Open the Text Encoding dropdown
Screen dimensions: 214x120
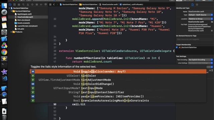coord(200,60)
